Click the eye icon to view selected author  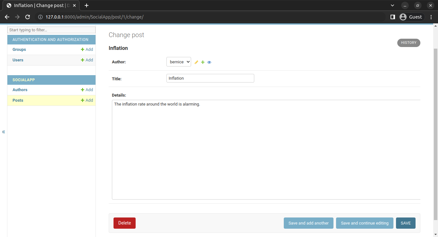[x=209, y=62]
